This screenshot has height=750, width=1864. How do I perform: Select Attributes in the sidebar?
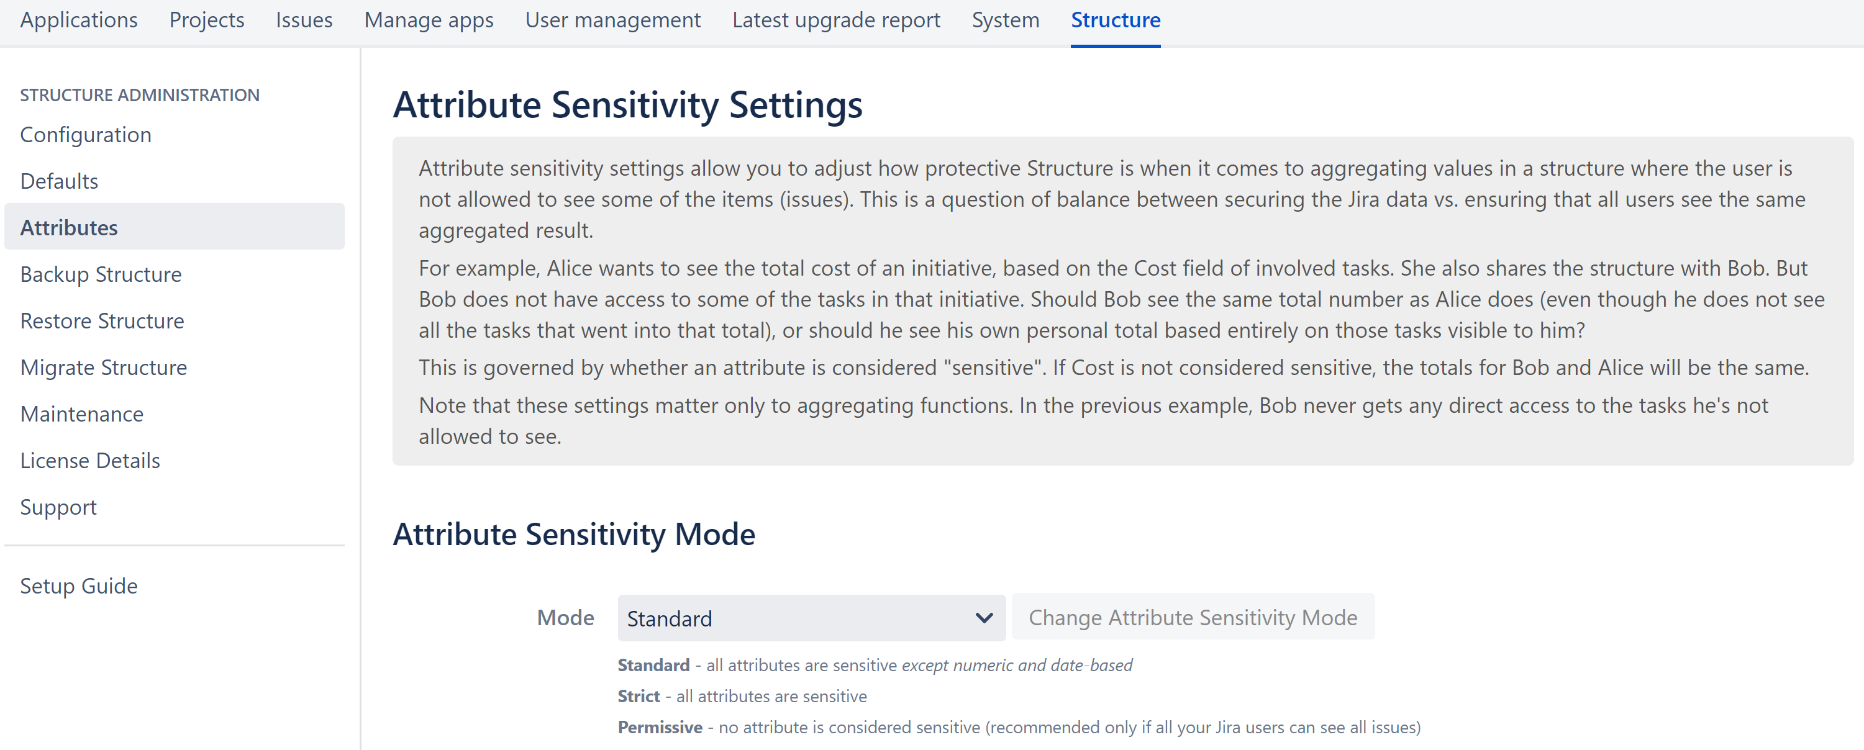[x=69, y=227]
